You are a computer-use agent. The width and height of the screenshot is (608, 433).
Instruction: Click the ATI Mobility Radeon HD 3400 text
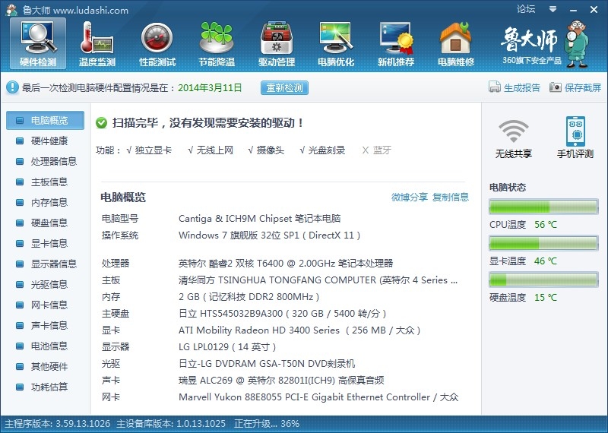coord(299,330)
